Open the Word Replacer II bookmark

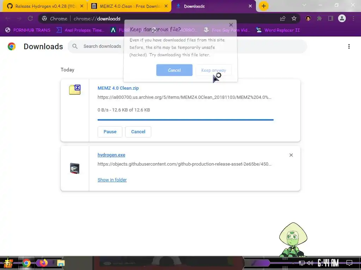(278, 30)
